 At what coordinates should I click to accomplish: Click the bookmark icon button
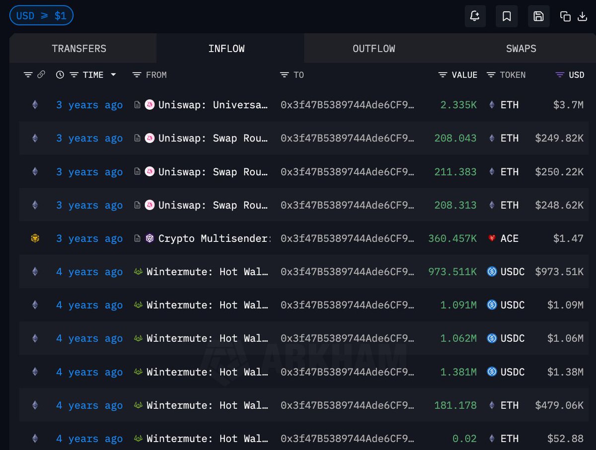[x=507, y=16]
